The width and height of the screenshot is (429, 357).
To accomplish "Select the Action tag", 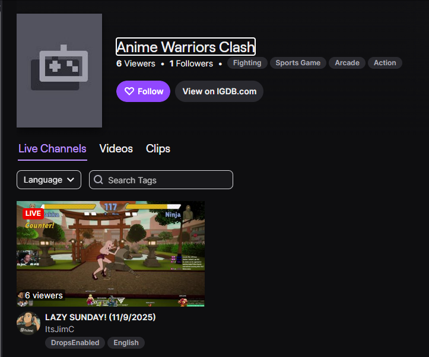I will [384, 63].
